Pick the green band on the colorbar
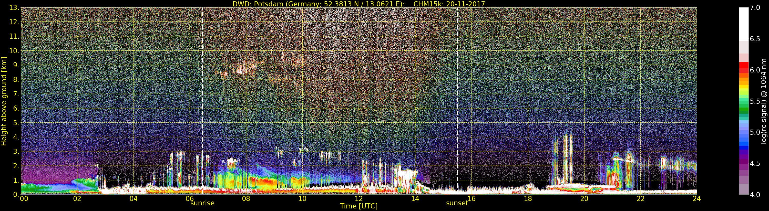This screenshot has height=211, width=769. 744,104
